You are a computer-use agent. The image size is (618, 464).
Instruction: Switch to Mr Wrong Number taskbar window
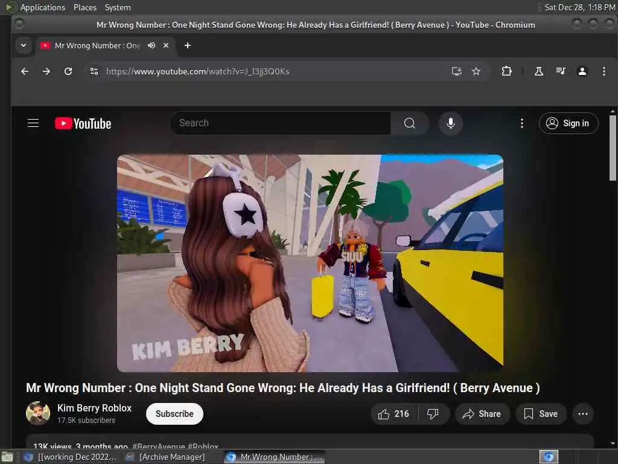point(275,457)
